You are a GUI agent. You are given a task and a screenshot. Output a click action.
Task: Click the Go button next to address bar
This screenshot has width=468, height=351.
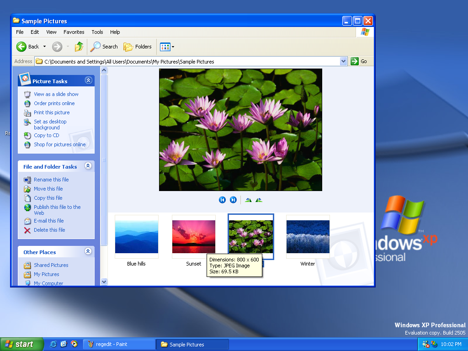coord(358,62)
